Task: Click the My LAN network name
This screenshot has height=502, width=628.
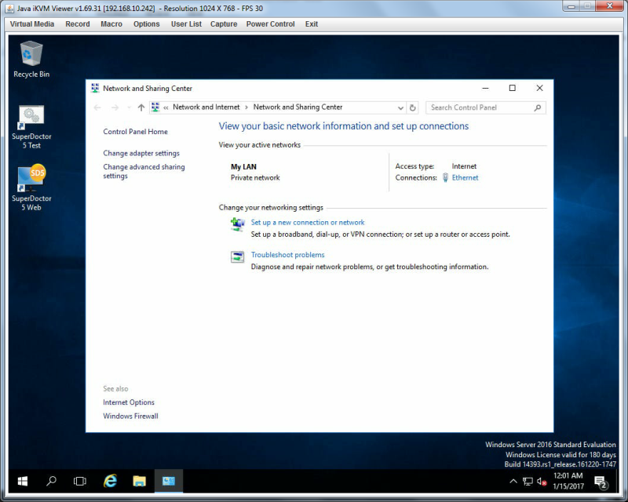Action: pos(243,166)
